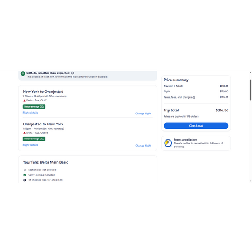Click the scrollbar down arrow
The width and height of the screenshot is (252, 252).
[250, 181]
